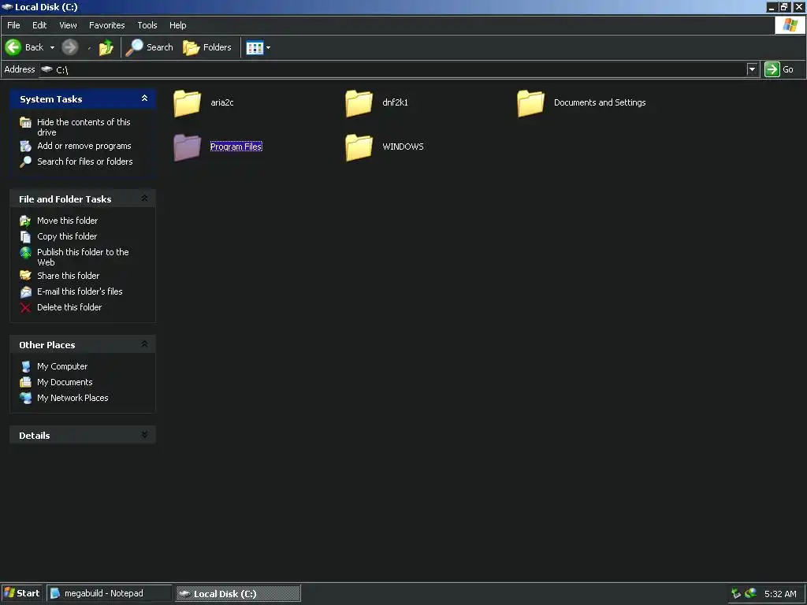807x605 pixels.
Task: Click the My Documents icon in sidebar
Action: point(25,383)
